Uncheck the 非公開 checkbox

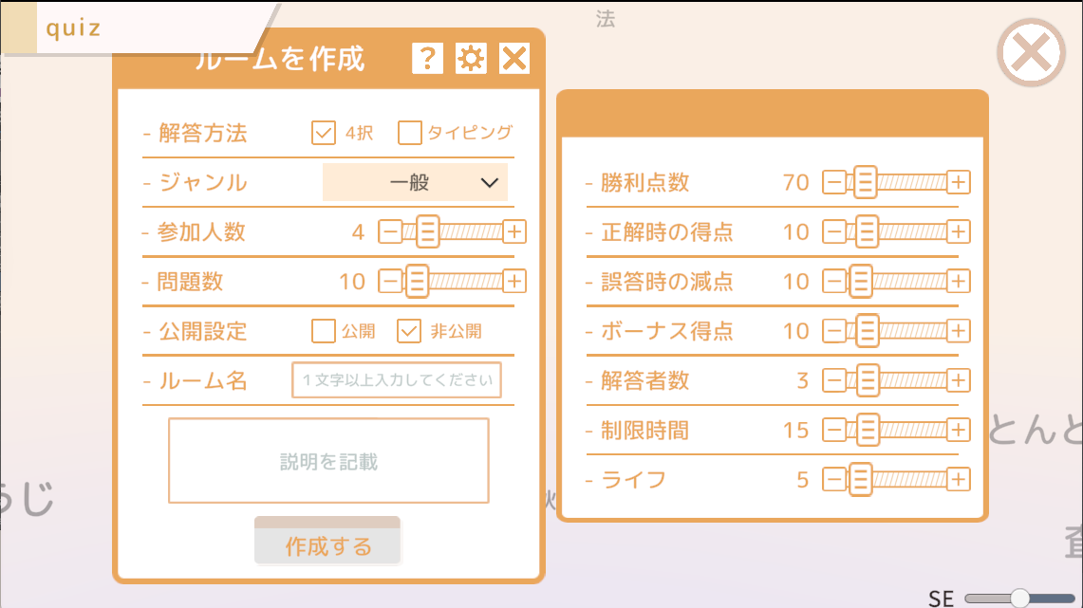point(409,331)
